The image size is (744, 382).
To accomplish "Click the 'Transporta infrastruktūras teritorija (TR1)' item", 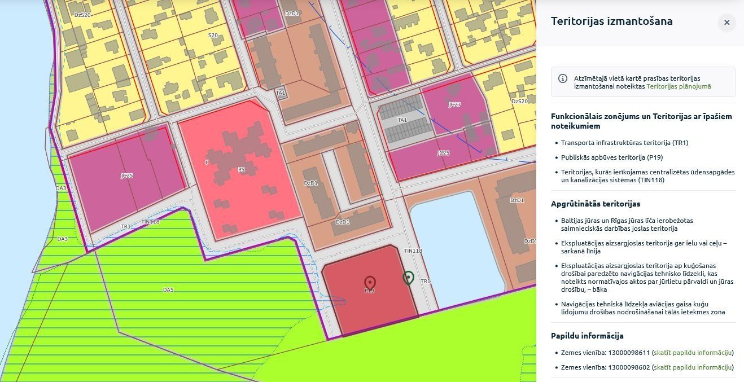I will [624, 143].
